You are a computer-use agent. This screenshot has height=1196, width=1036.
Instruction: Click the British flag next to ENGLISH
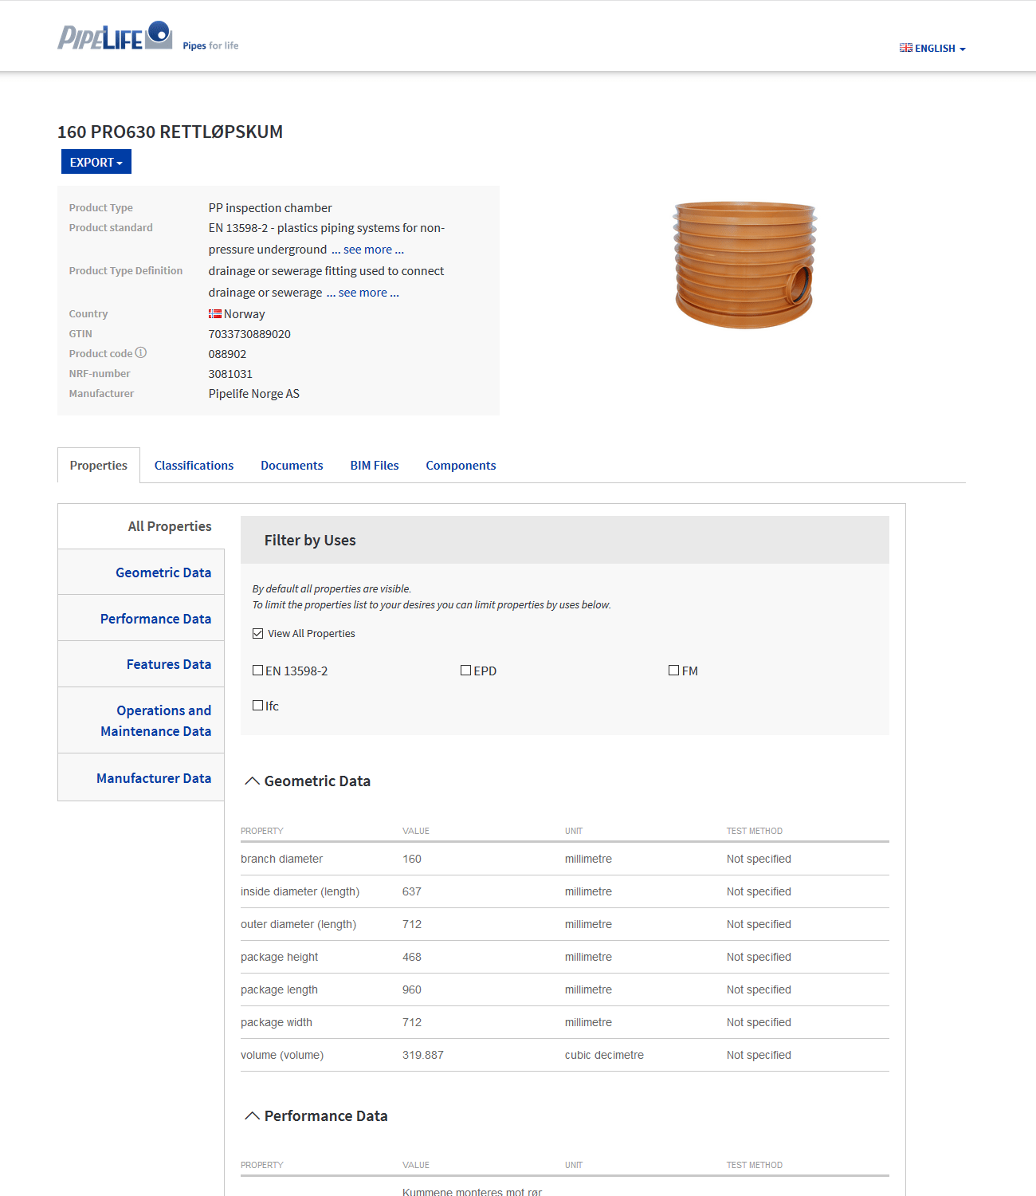(905, 48)
